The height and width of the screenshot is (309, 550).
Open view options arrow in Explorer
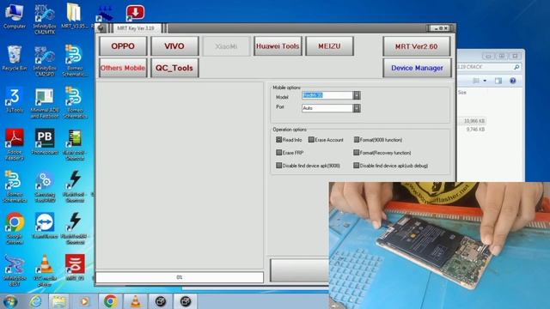tap(485, 81)
